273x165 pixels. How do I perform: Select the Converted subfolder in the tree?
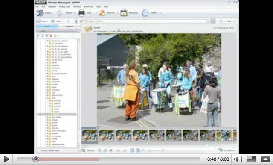point(58,44)
